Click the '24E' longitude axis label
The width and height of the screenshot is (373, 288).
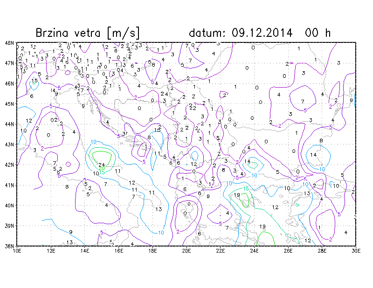pyautogui.click(x=254, y=251)
